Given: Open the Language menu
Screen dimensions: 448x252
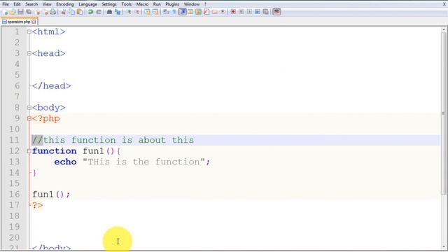Looking at the screenshot, I should point(87,4).
